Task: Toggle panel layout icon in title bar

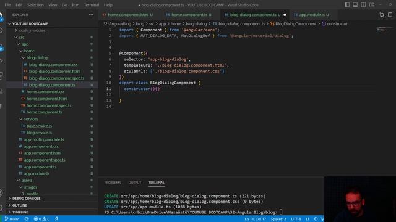Action: pyautogui.click(x=355, y=5)
